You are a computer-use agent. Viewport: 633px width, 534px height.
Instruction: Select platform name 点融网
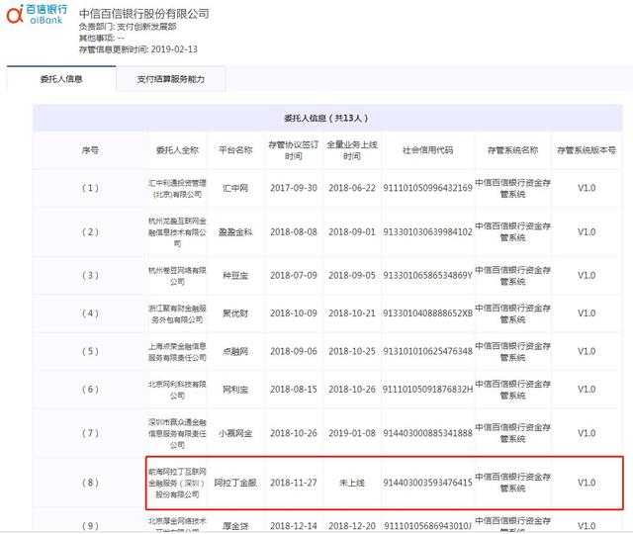point(235,352)
